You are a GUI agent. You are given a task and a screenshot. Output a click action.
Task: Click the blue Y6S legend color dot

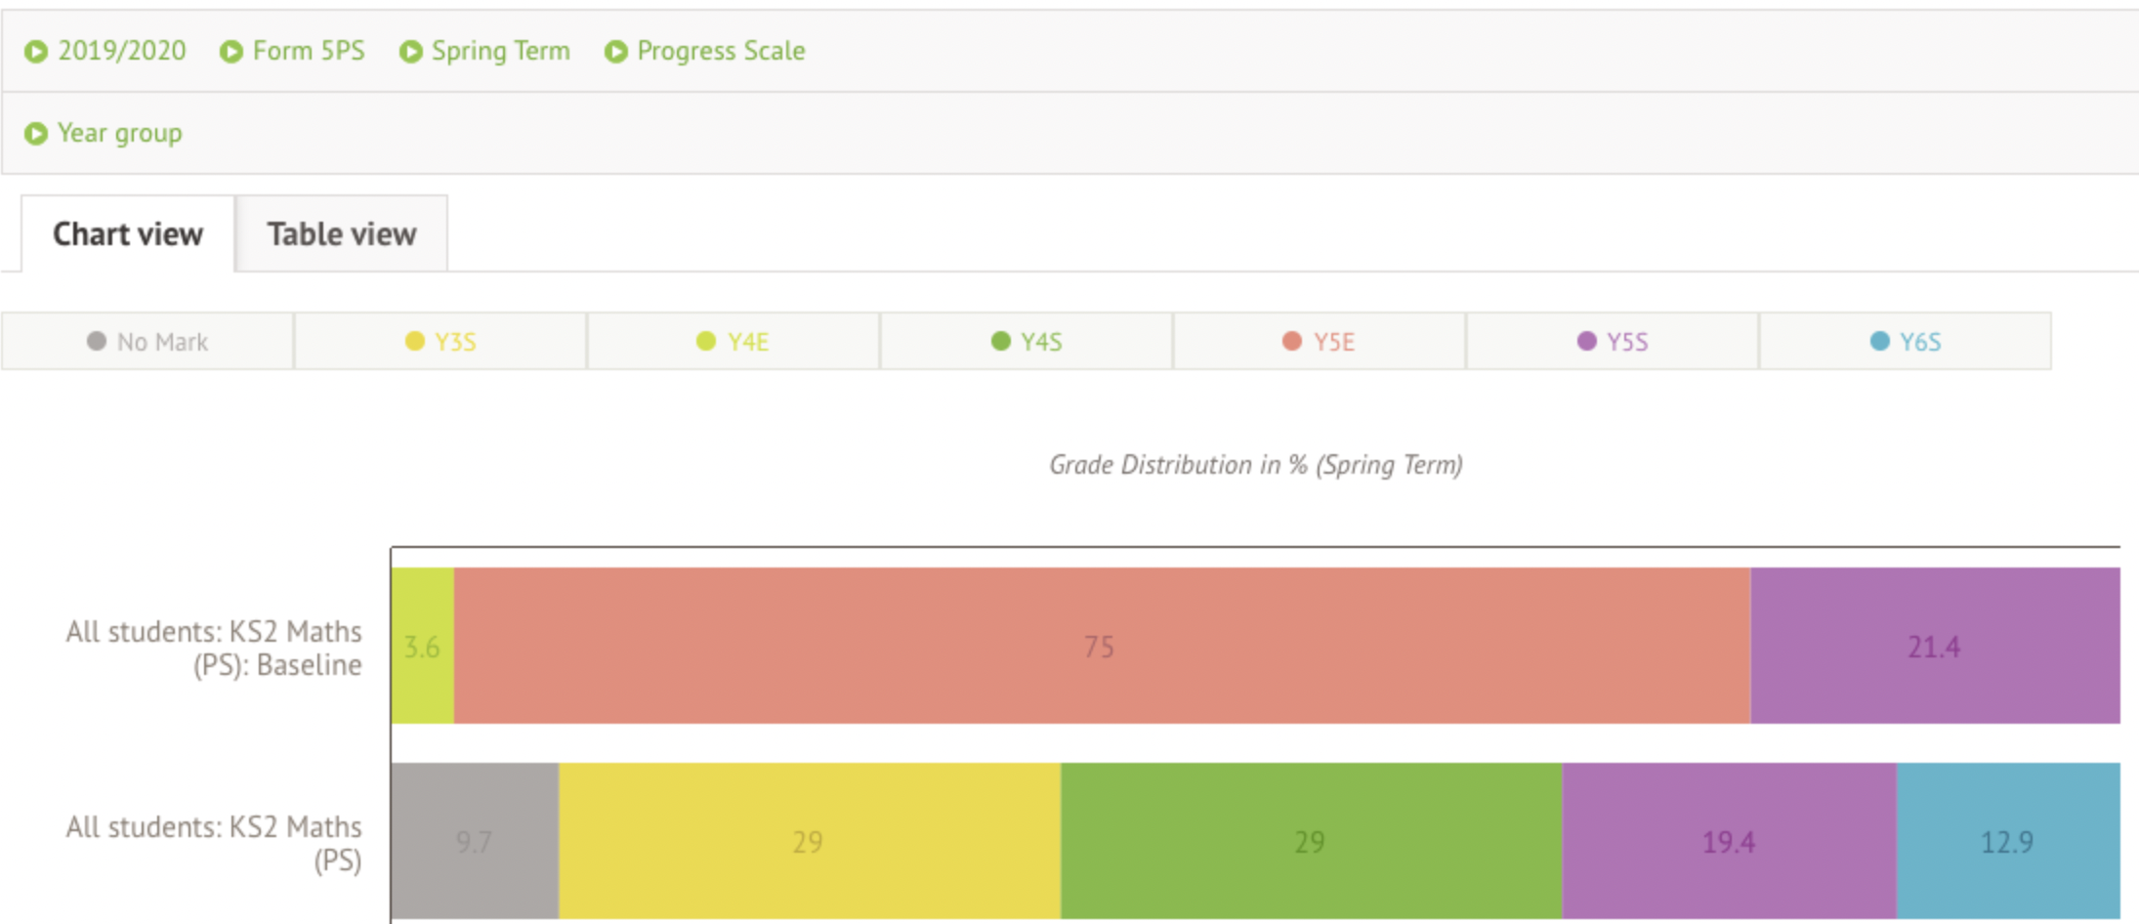[x=1879, y=341]
